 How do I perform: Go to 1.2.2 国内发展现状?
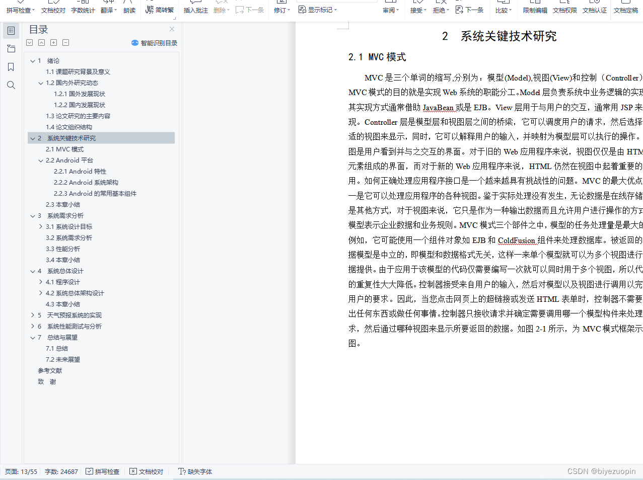tap(80, 105)
